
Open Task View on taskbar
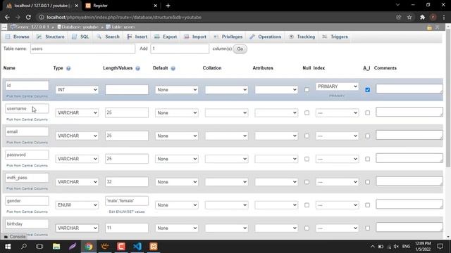[39, 247]
